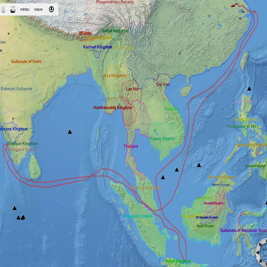The height and width of the screenshot is (267, 267).
Task: Click Hainan island
Action: pos(186,91)
